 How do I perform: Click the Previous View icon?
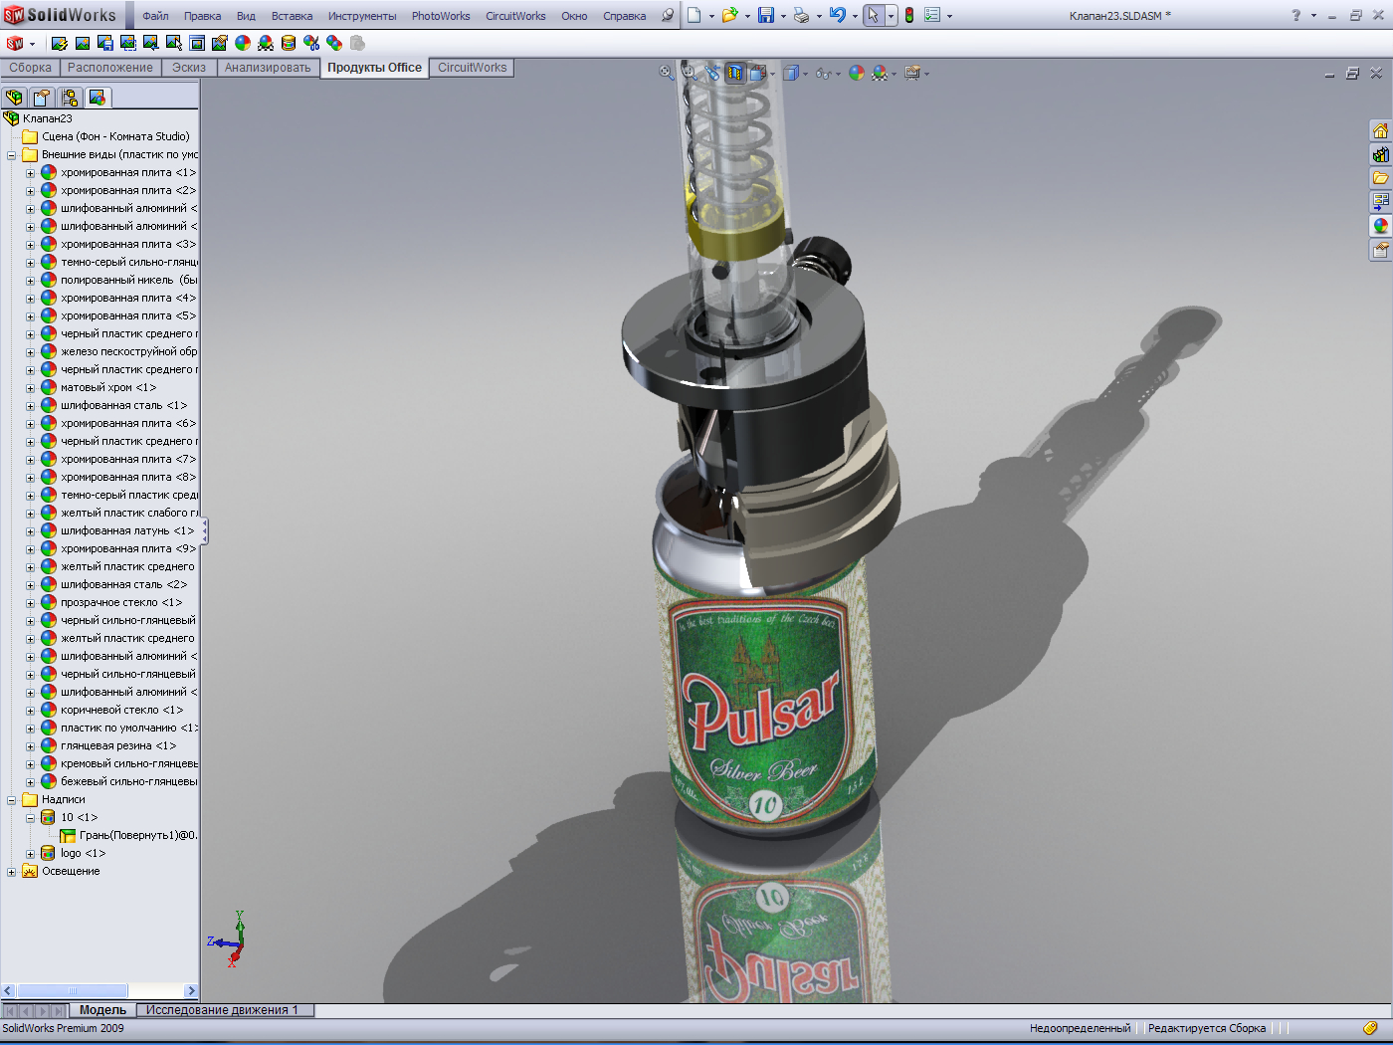pyautogui.click(x=711, y=73)
